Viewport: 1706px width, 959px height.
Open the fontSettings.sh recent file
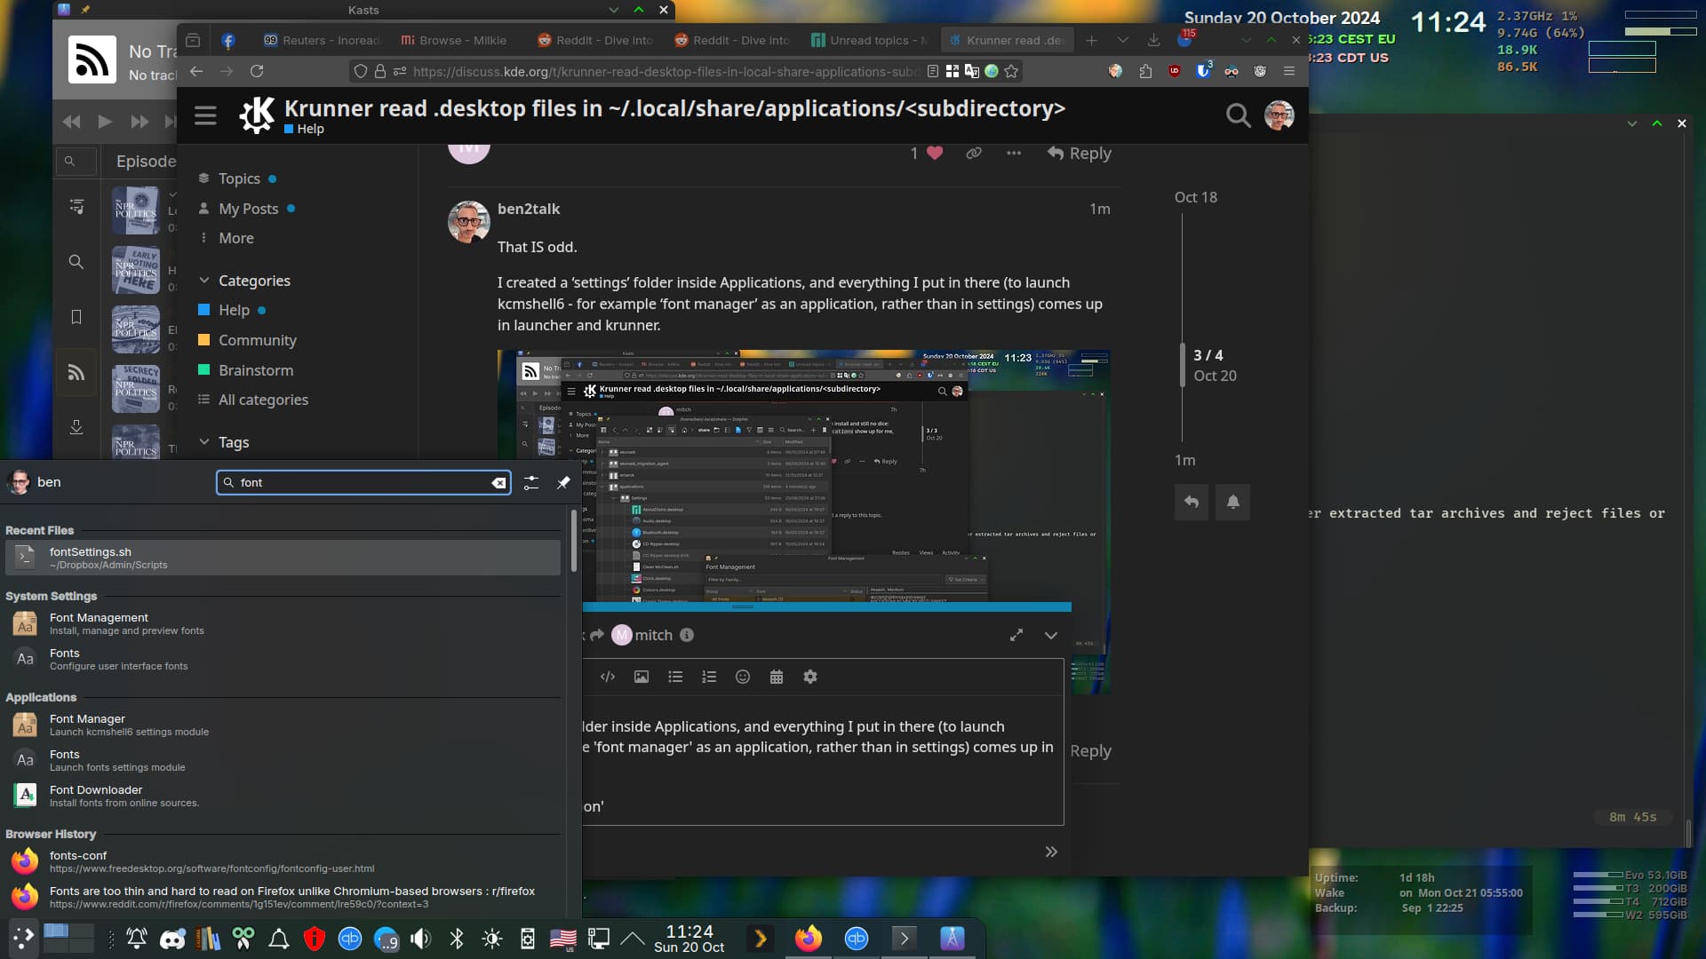(283, 558)
